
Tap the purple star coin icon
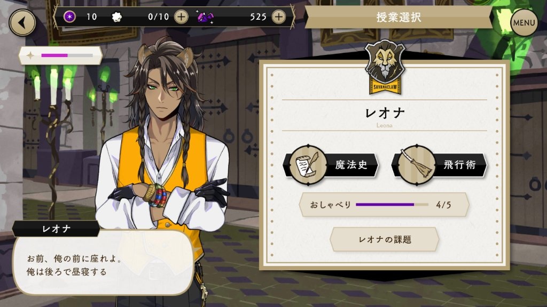[x=69, y=17]
